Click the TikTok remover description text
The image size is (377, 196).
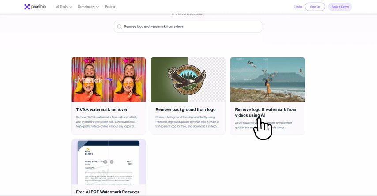[107, 122]
